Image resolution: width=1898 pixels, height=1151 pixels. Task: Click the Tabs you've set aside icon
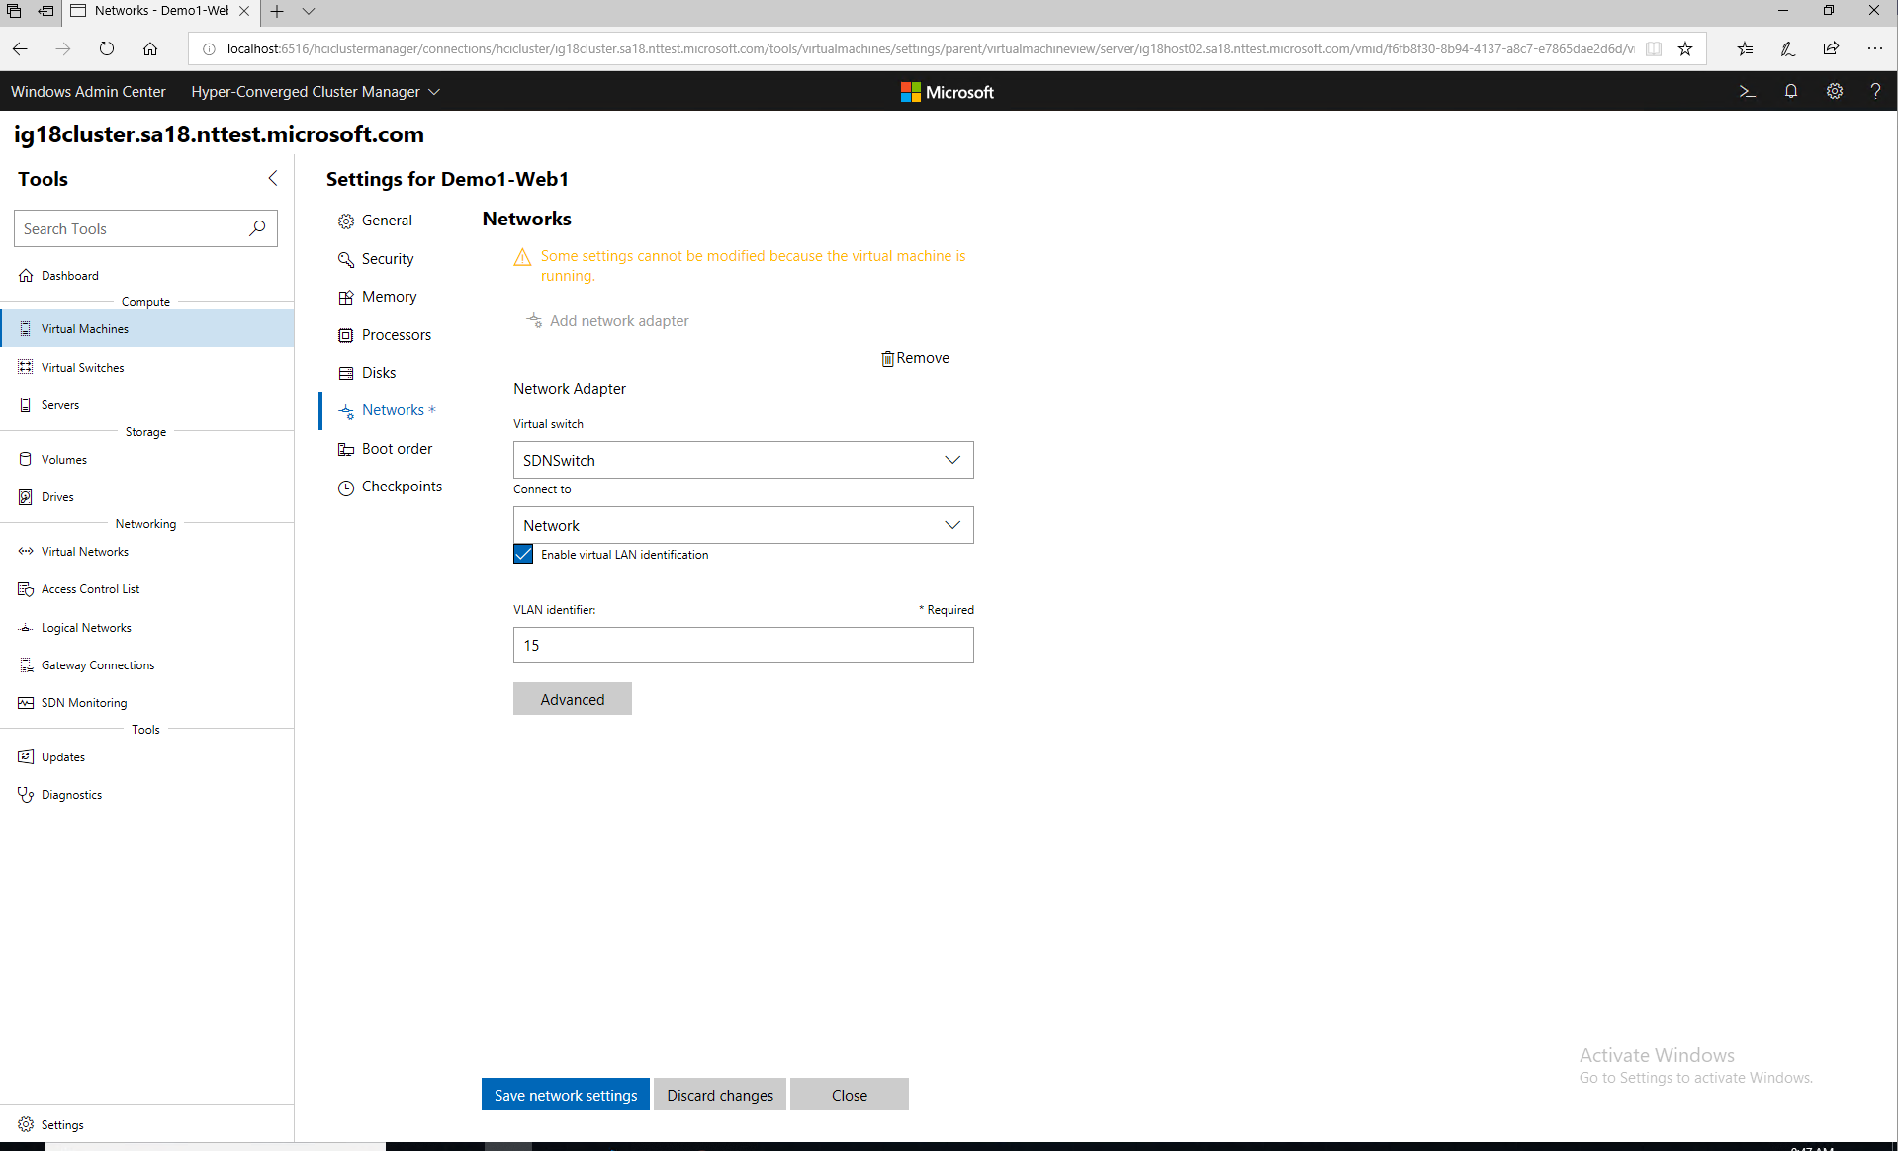pos(14,11)
